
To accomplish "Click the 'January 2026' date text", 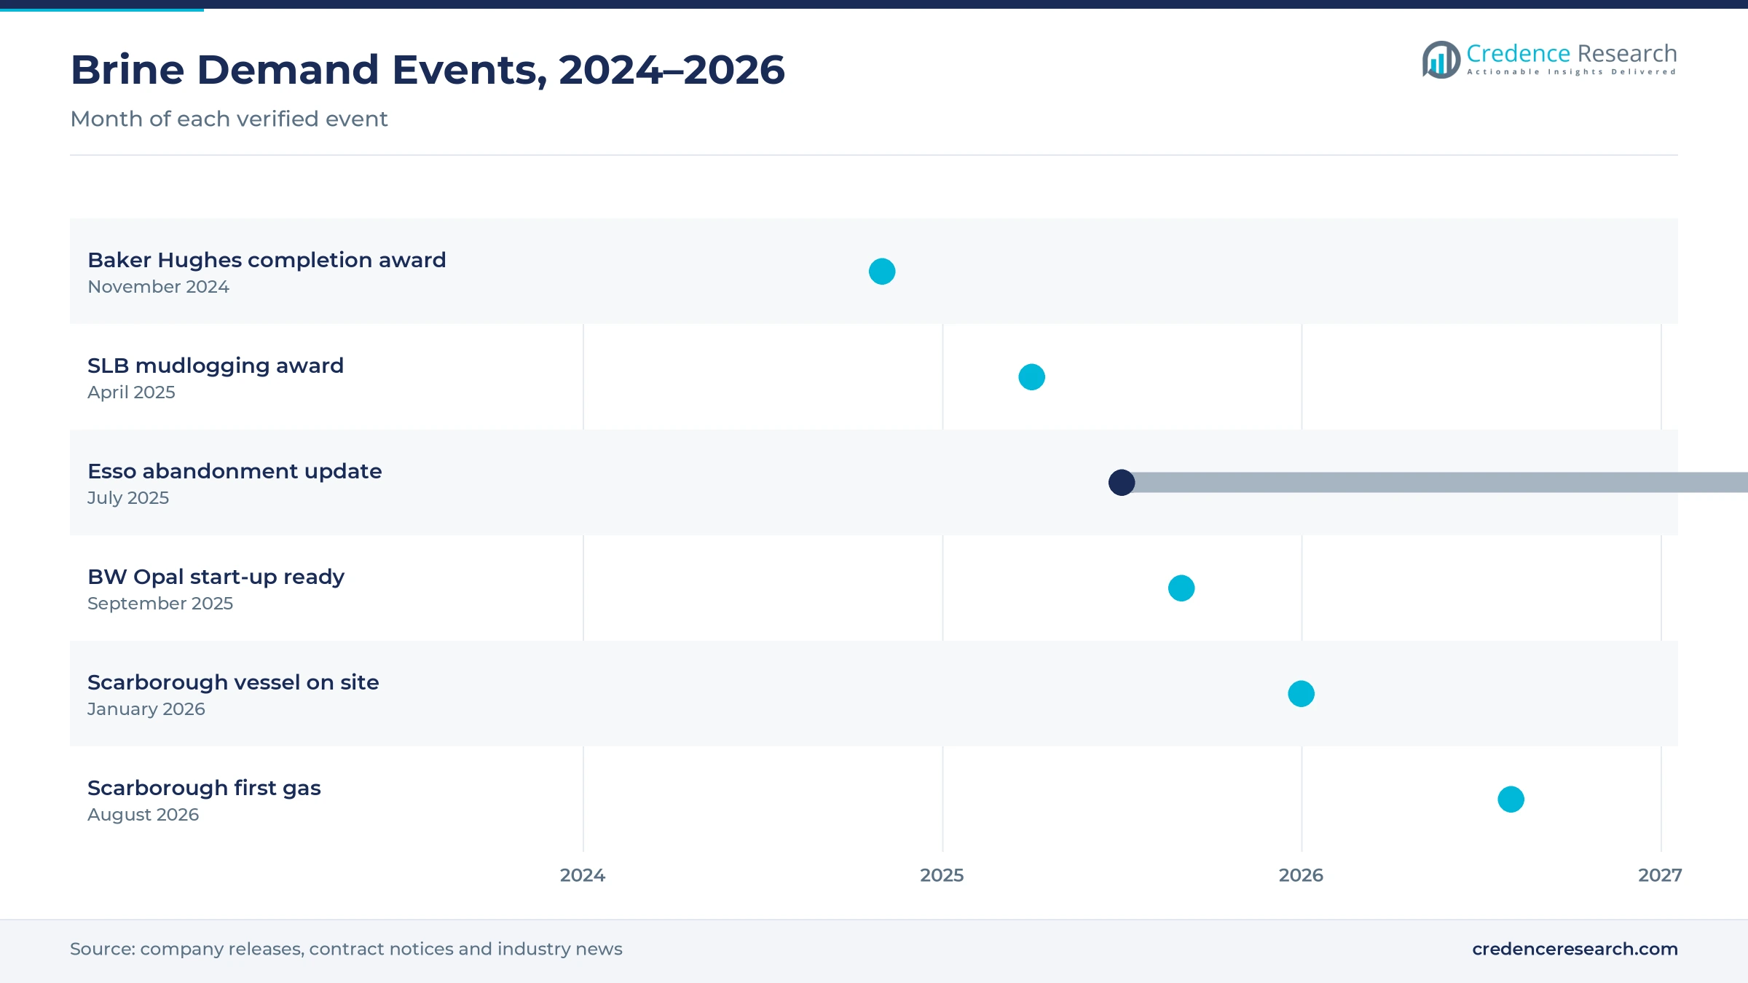I will click(x=146, y=709).
